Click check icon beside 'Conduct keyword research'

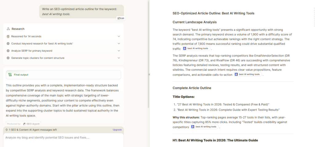point(8,44)
